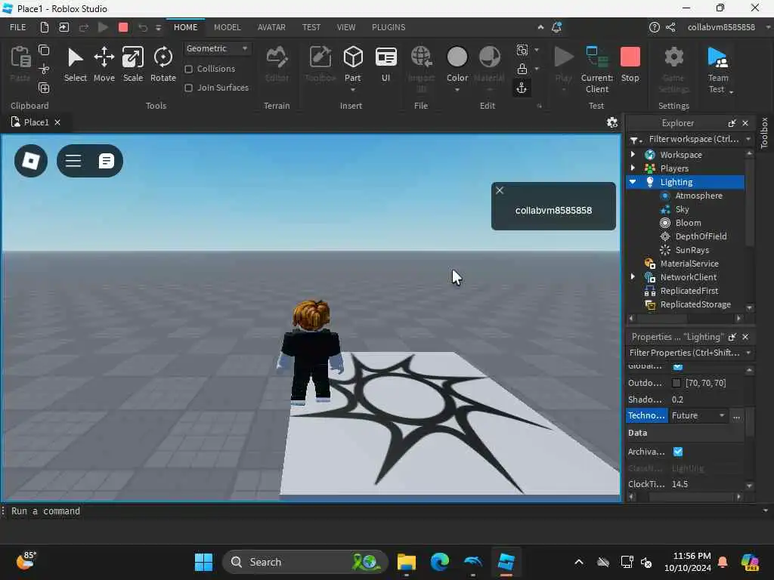The height and width of the screenshot is (580, 774).
Task: Switch Current Client view
Action: [597, 69]
